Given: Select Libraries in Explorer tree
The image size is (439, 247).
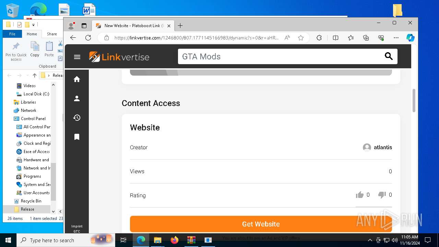Looking at the screenshot, I should click(x=28, y=102).
